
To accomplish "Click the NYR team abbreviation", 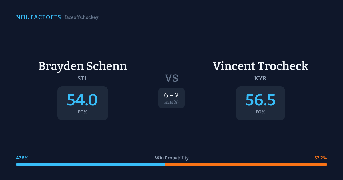I will point(260,78).
